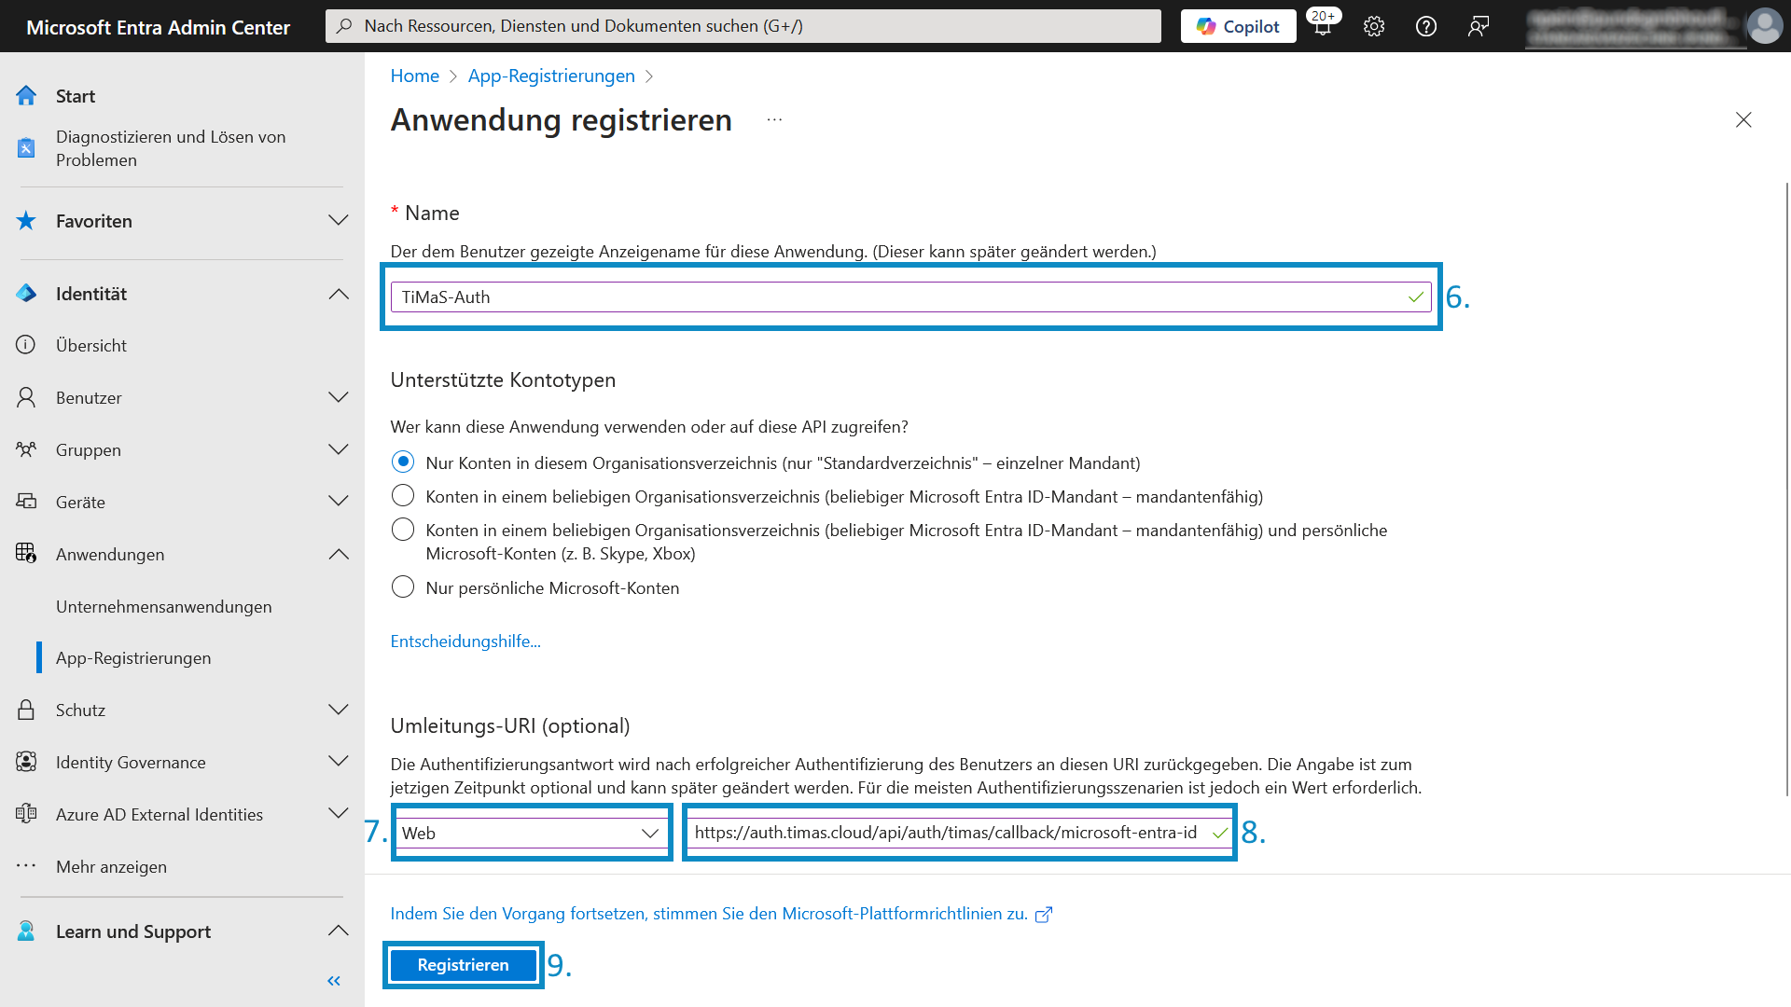Screen dimensions: 1791x1007
Task: Open the Microsoft-Plattformrichtlinien agreement link
Action: click(x=709, y=914)
